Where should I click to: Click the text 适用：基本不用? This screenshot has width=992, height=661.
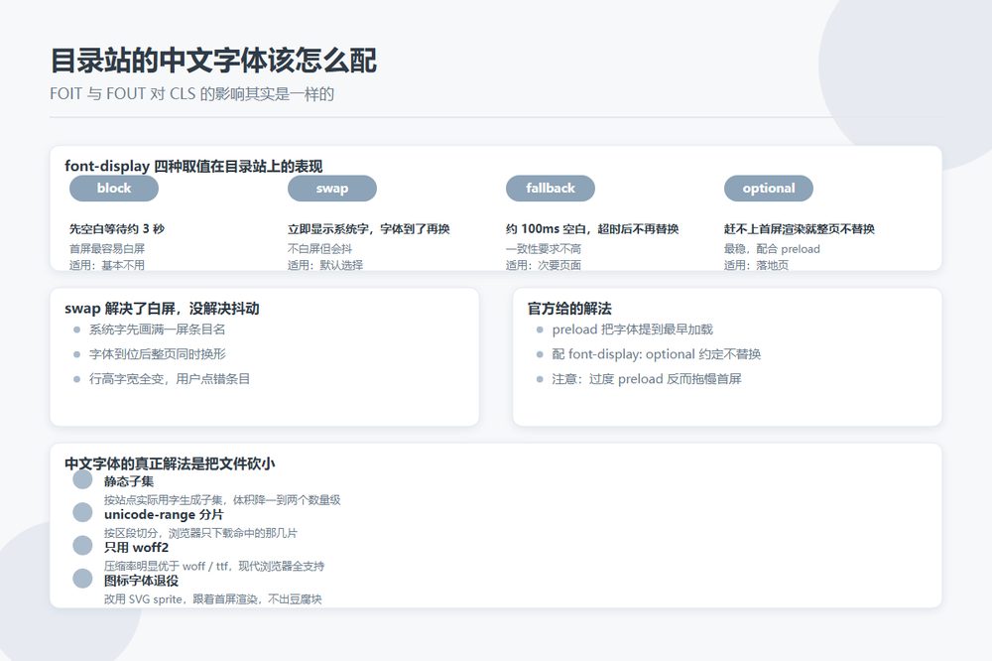[107, 265]
